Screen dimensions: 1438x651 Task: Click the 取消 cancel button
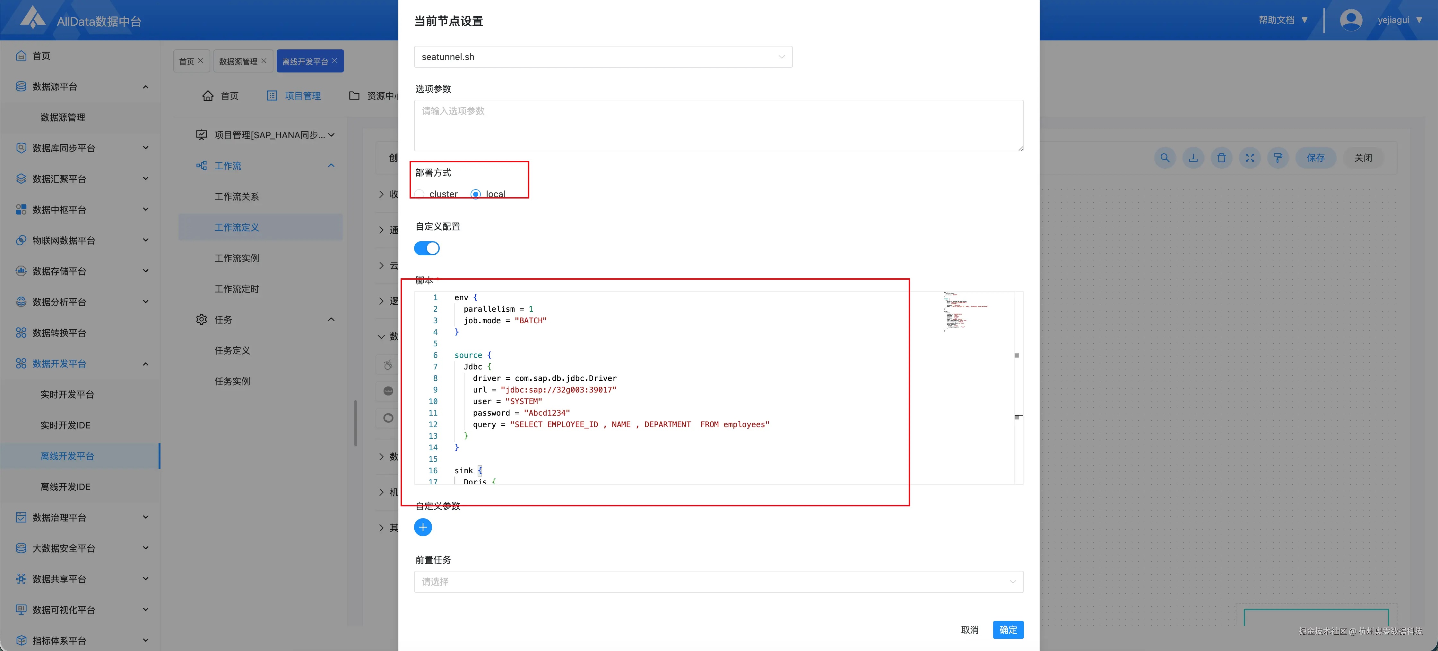(x=970, y=630)
